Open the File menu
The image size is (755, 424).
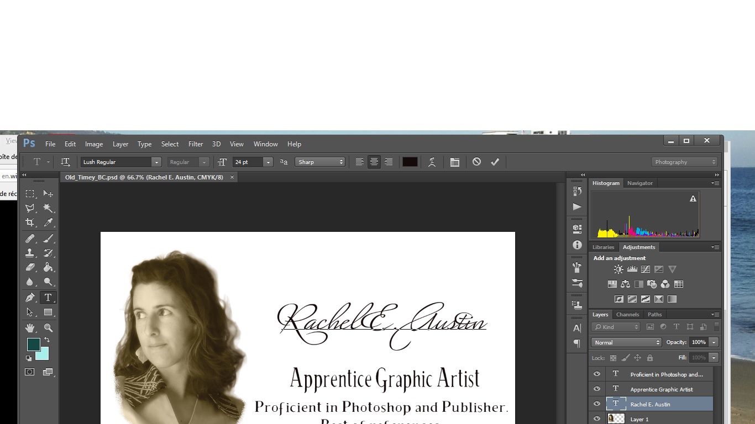pos(50,144)
